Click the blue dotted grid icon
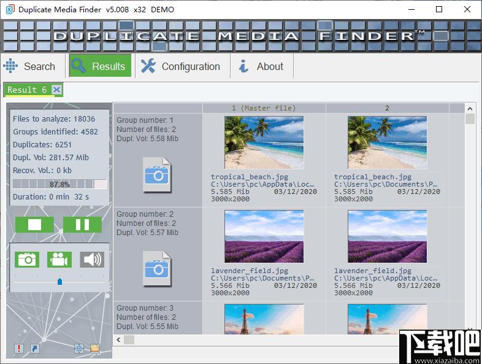 79,348
